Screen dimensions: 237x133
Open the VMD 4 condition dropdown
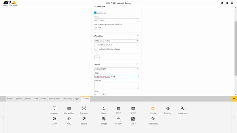click(x=117, y=41)
